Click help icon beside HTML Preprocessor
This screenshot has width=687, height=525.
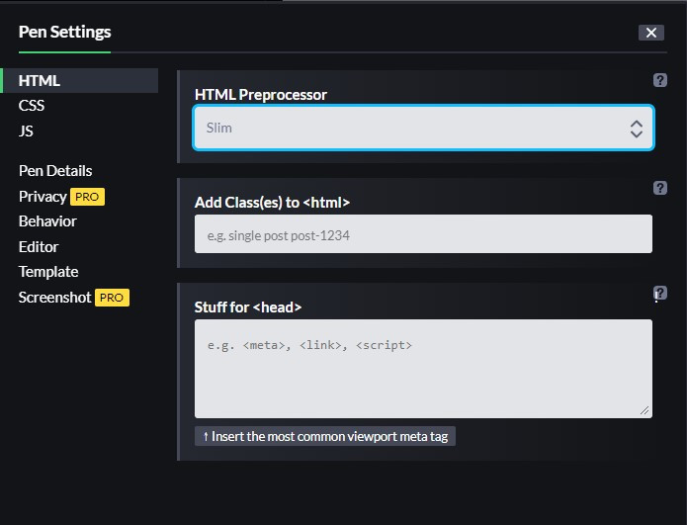(x=659, y=81)
